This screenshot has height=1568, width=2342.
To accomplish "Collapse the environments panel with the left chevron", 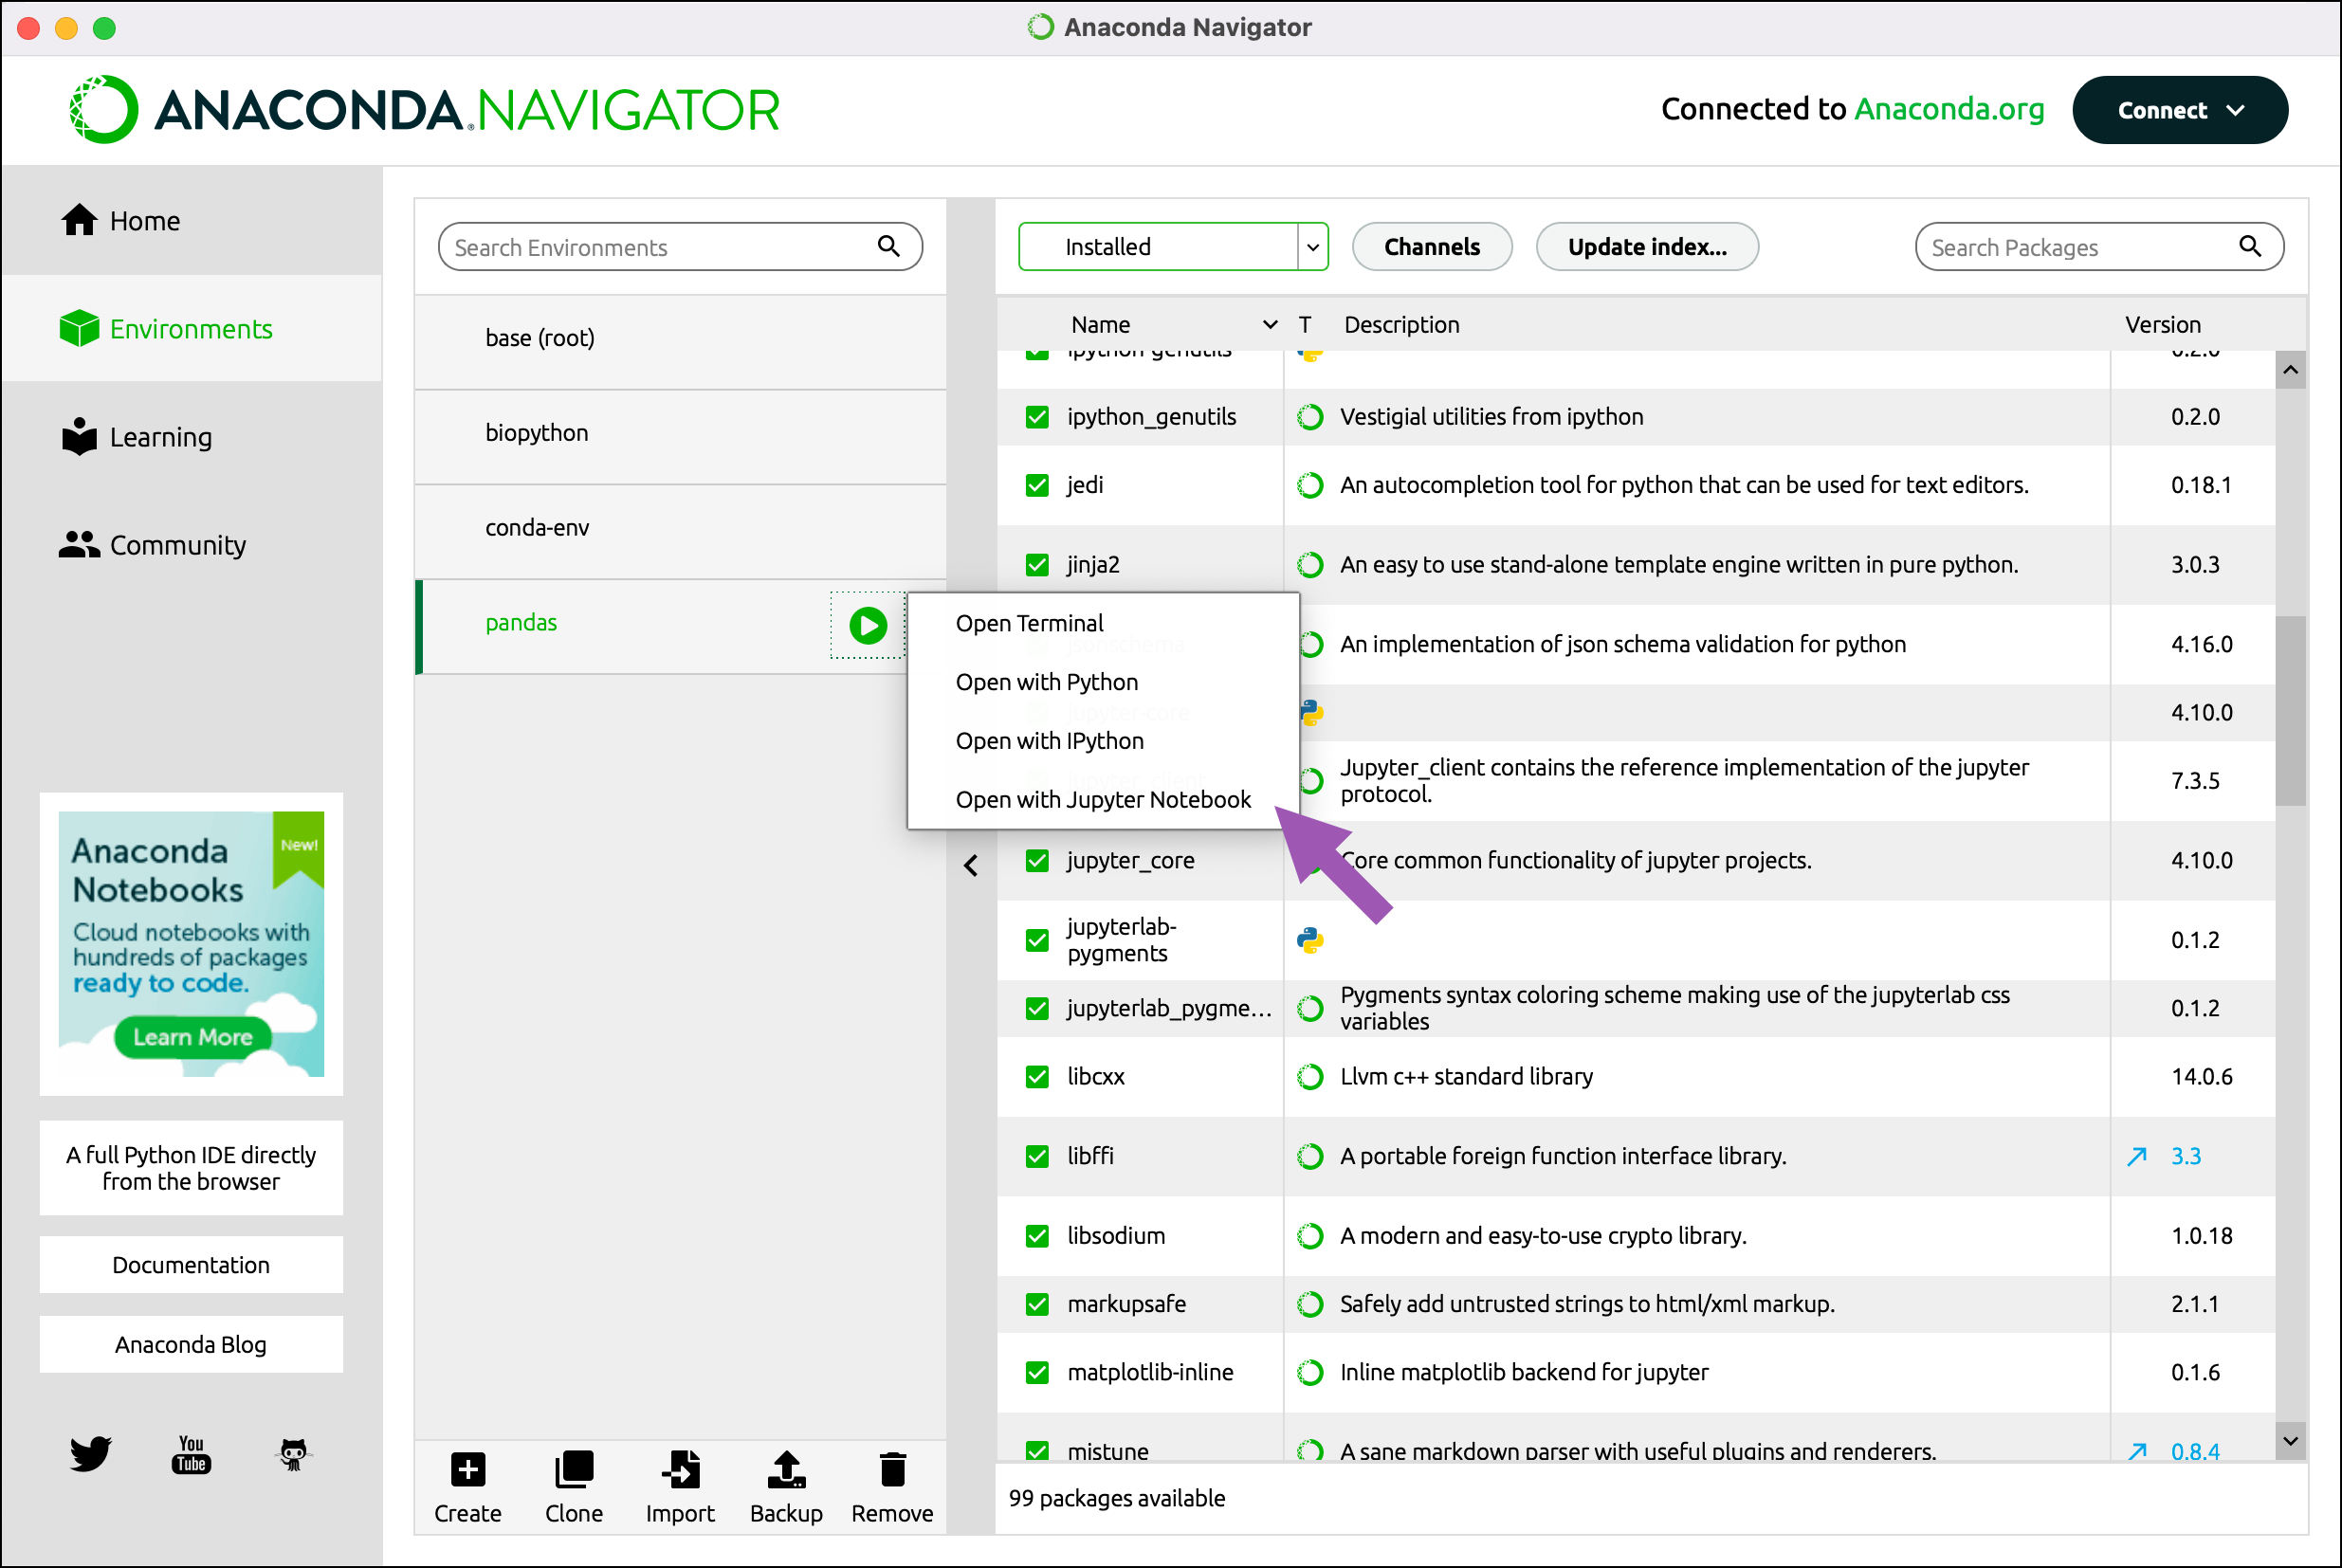I will (x=971, y=866).
